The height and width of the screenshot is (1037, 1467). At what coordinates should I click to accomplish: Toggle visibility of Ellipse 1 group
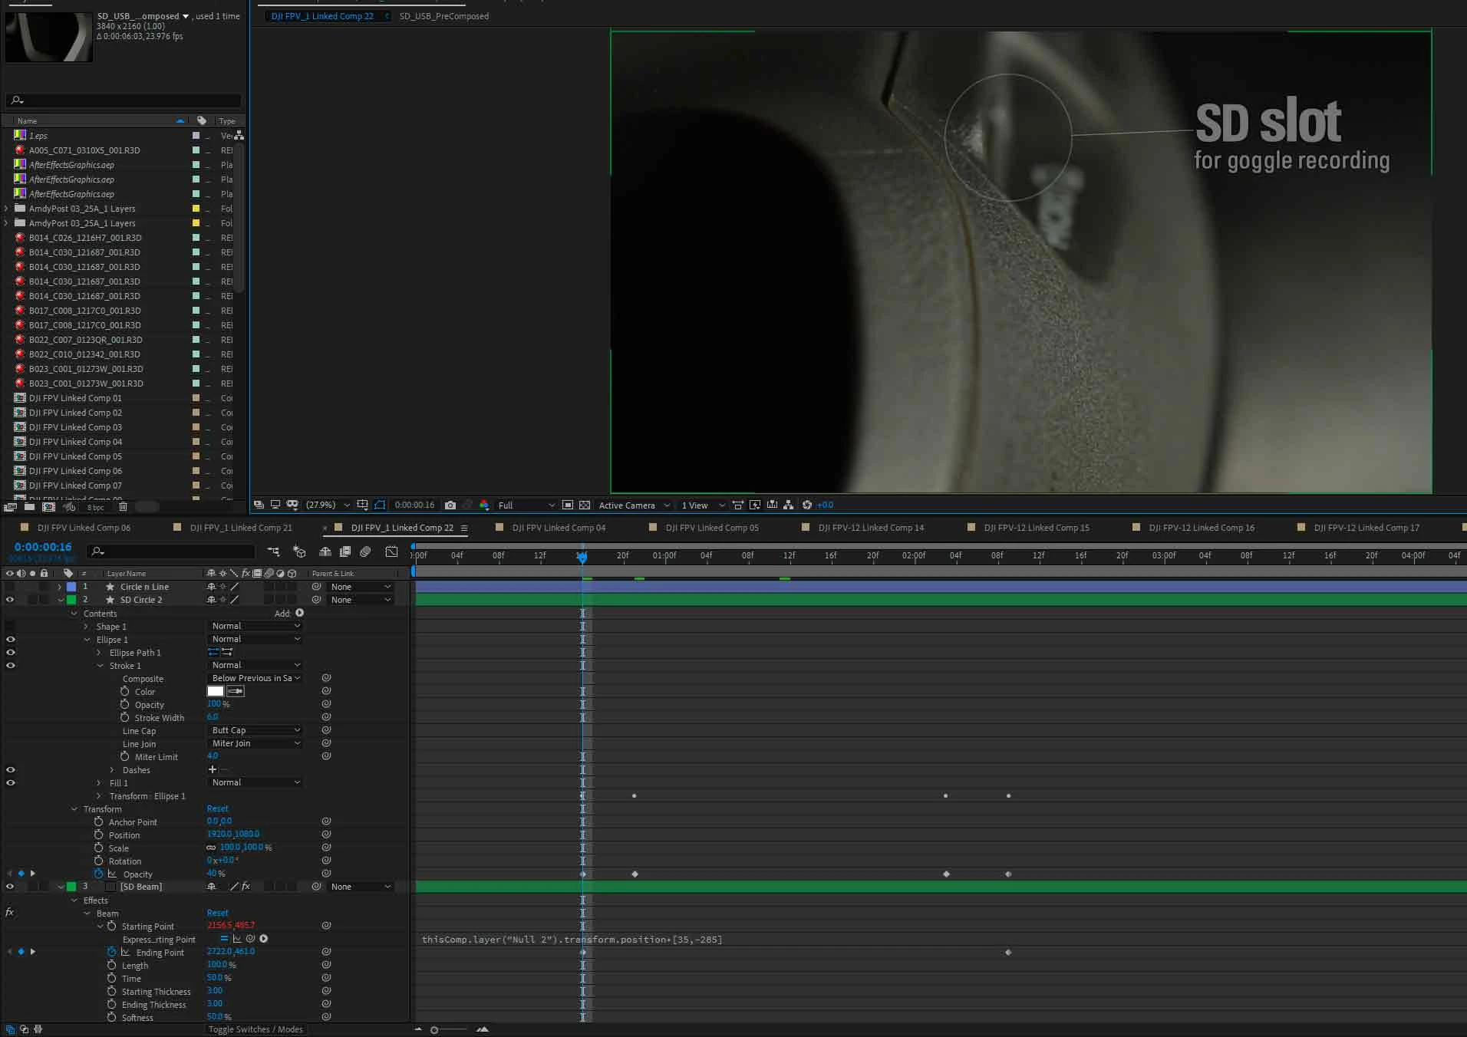[x=11, y=640]
